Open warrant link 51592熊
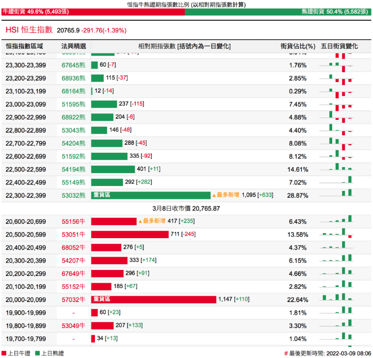 (x=73, y=157)
